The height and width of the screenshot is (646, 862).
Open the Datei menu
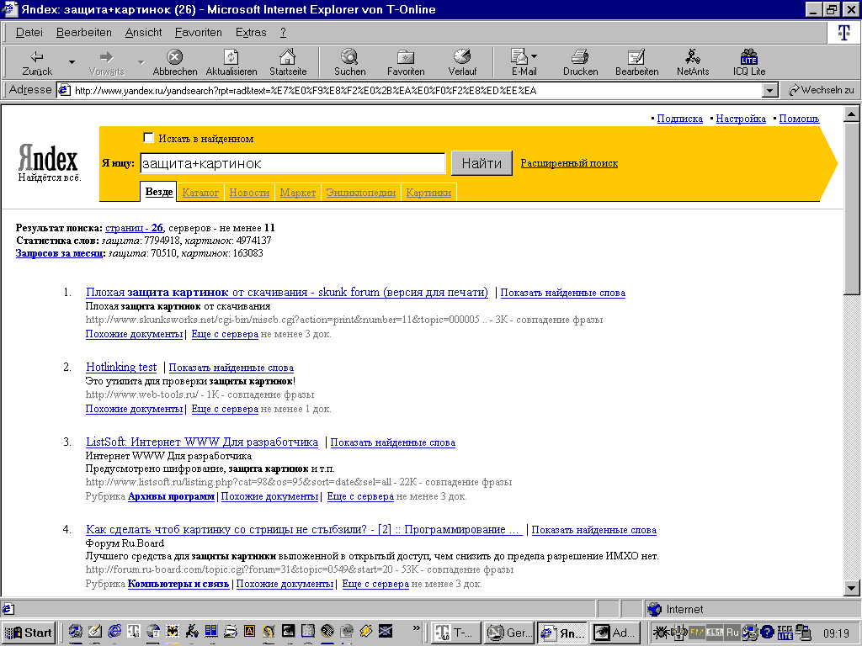click(x=29, y=33)
